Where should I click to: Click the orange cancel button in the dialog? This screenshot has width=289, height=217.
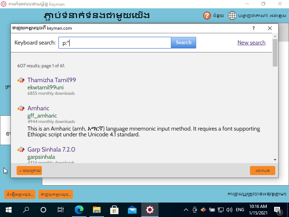point(263,170)
